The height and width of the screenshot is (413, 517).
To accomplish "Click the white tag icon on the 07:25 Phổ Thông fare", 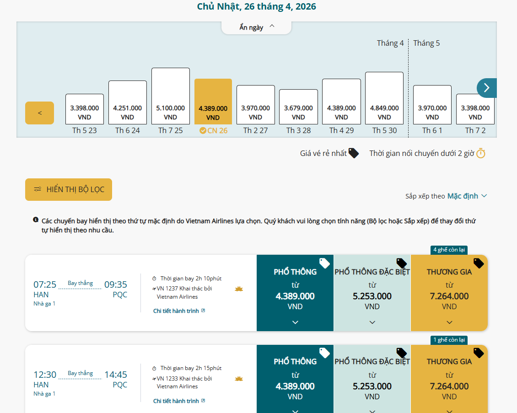I will point(324,263).
